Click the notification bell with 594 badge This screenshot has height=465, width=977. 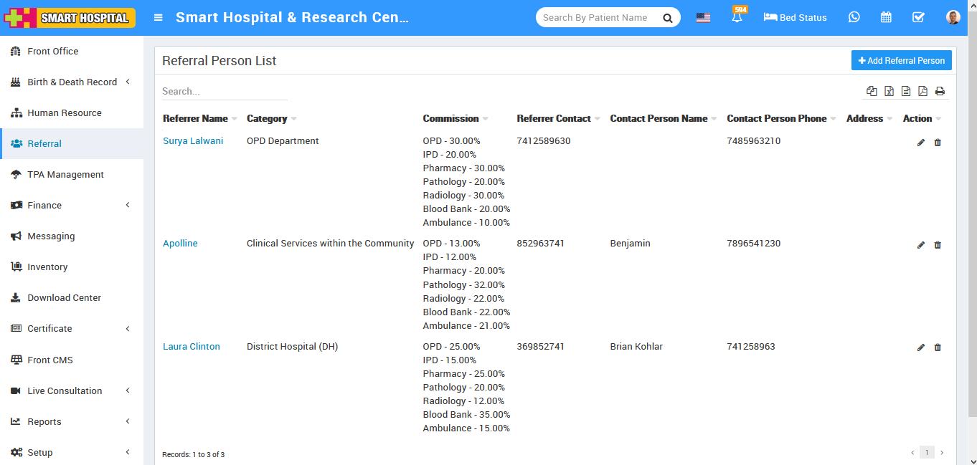pyautogui.click(x=737, y=17)
